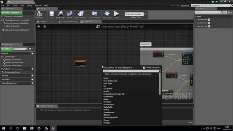Open the Asset menu

pyautogui.click(x=15, y=5)
